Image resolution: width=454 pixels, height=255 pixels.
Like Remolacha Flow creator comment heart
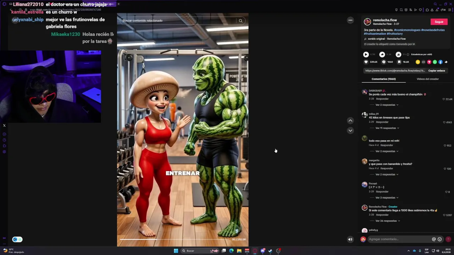point(444,215)
